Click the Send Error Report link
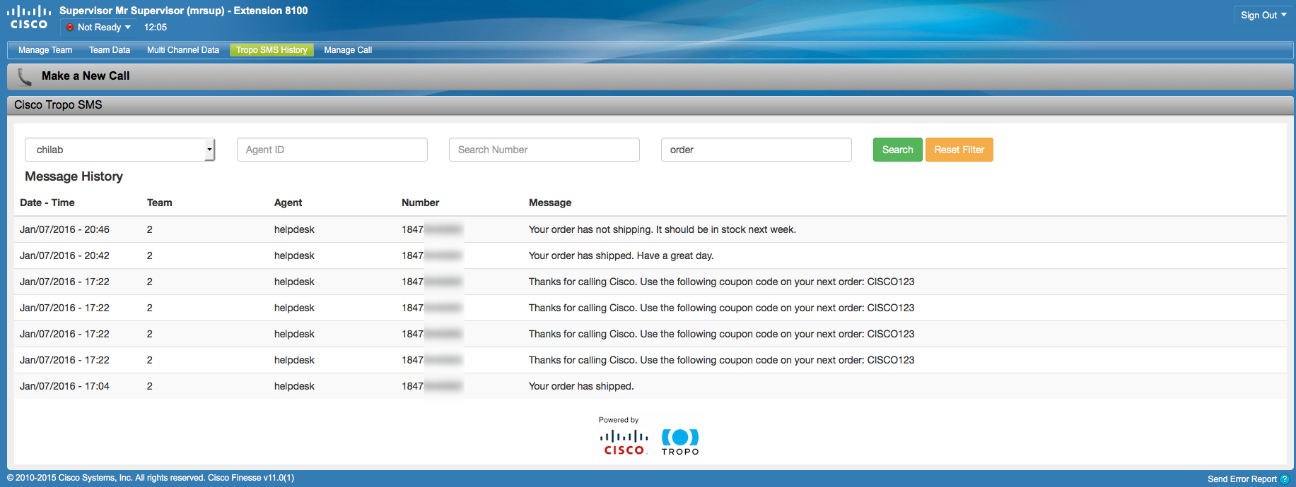 click(1242, 479)
